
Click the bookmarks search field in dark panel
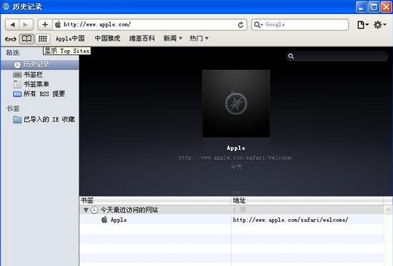tap(337, 56)
